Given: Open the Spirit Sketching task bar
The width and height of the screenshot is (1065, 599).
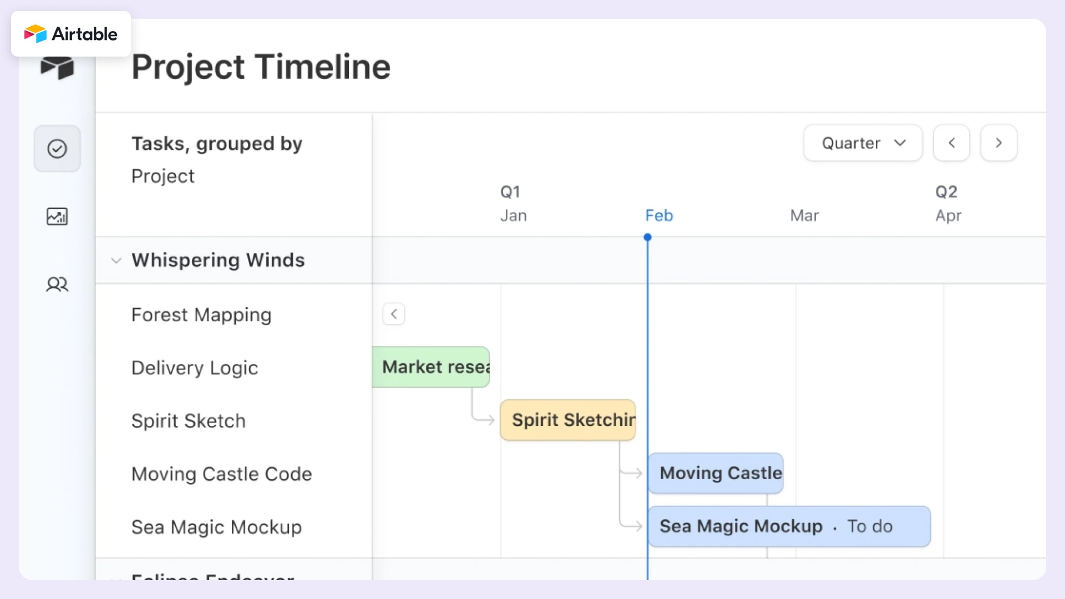Looking at the screenshot, I should pos(568,420).
